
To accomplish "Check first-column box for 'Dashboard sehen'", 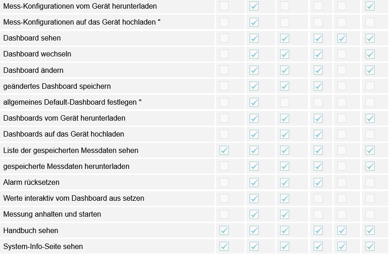I will pyautogui.click(x=224, y=38).
